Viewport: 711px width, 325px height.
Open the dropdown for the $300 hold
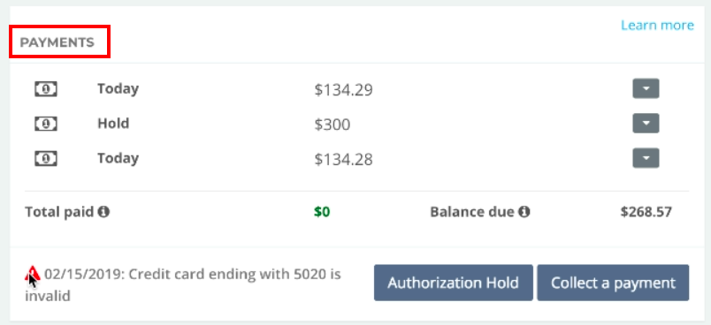coord(646,123)
